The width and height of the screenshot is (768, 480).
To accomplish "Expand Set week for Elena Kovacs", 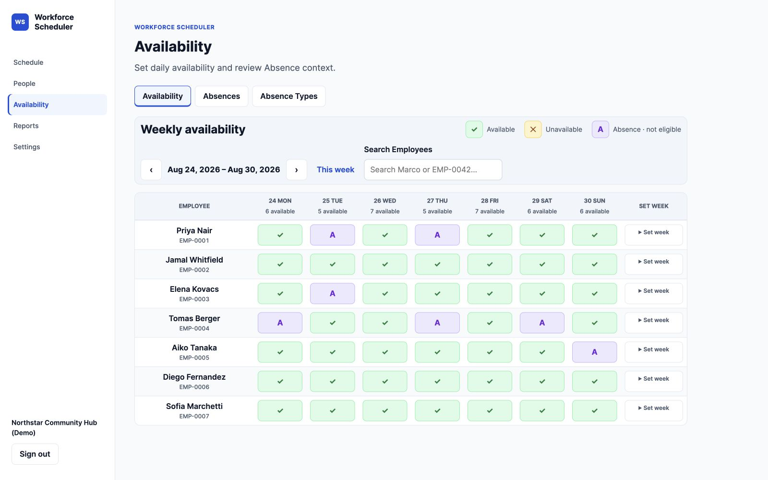I will [x=654, y=294].
